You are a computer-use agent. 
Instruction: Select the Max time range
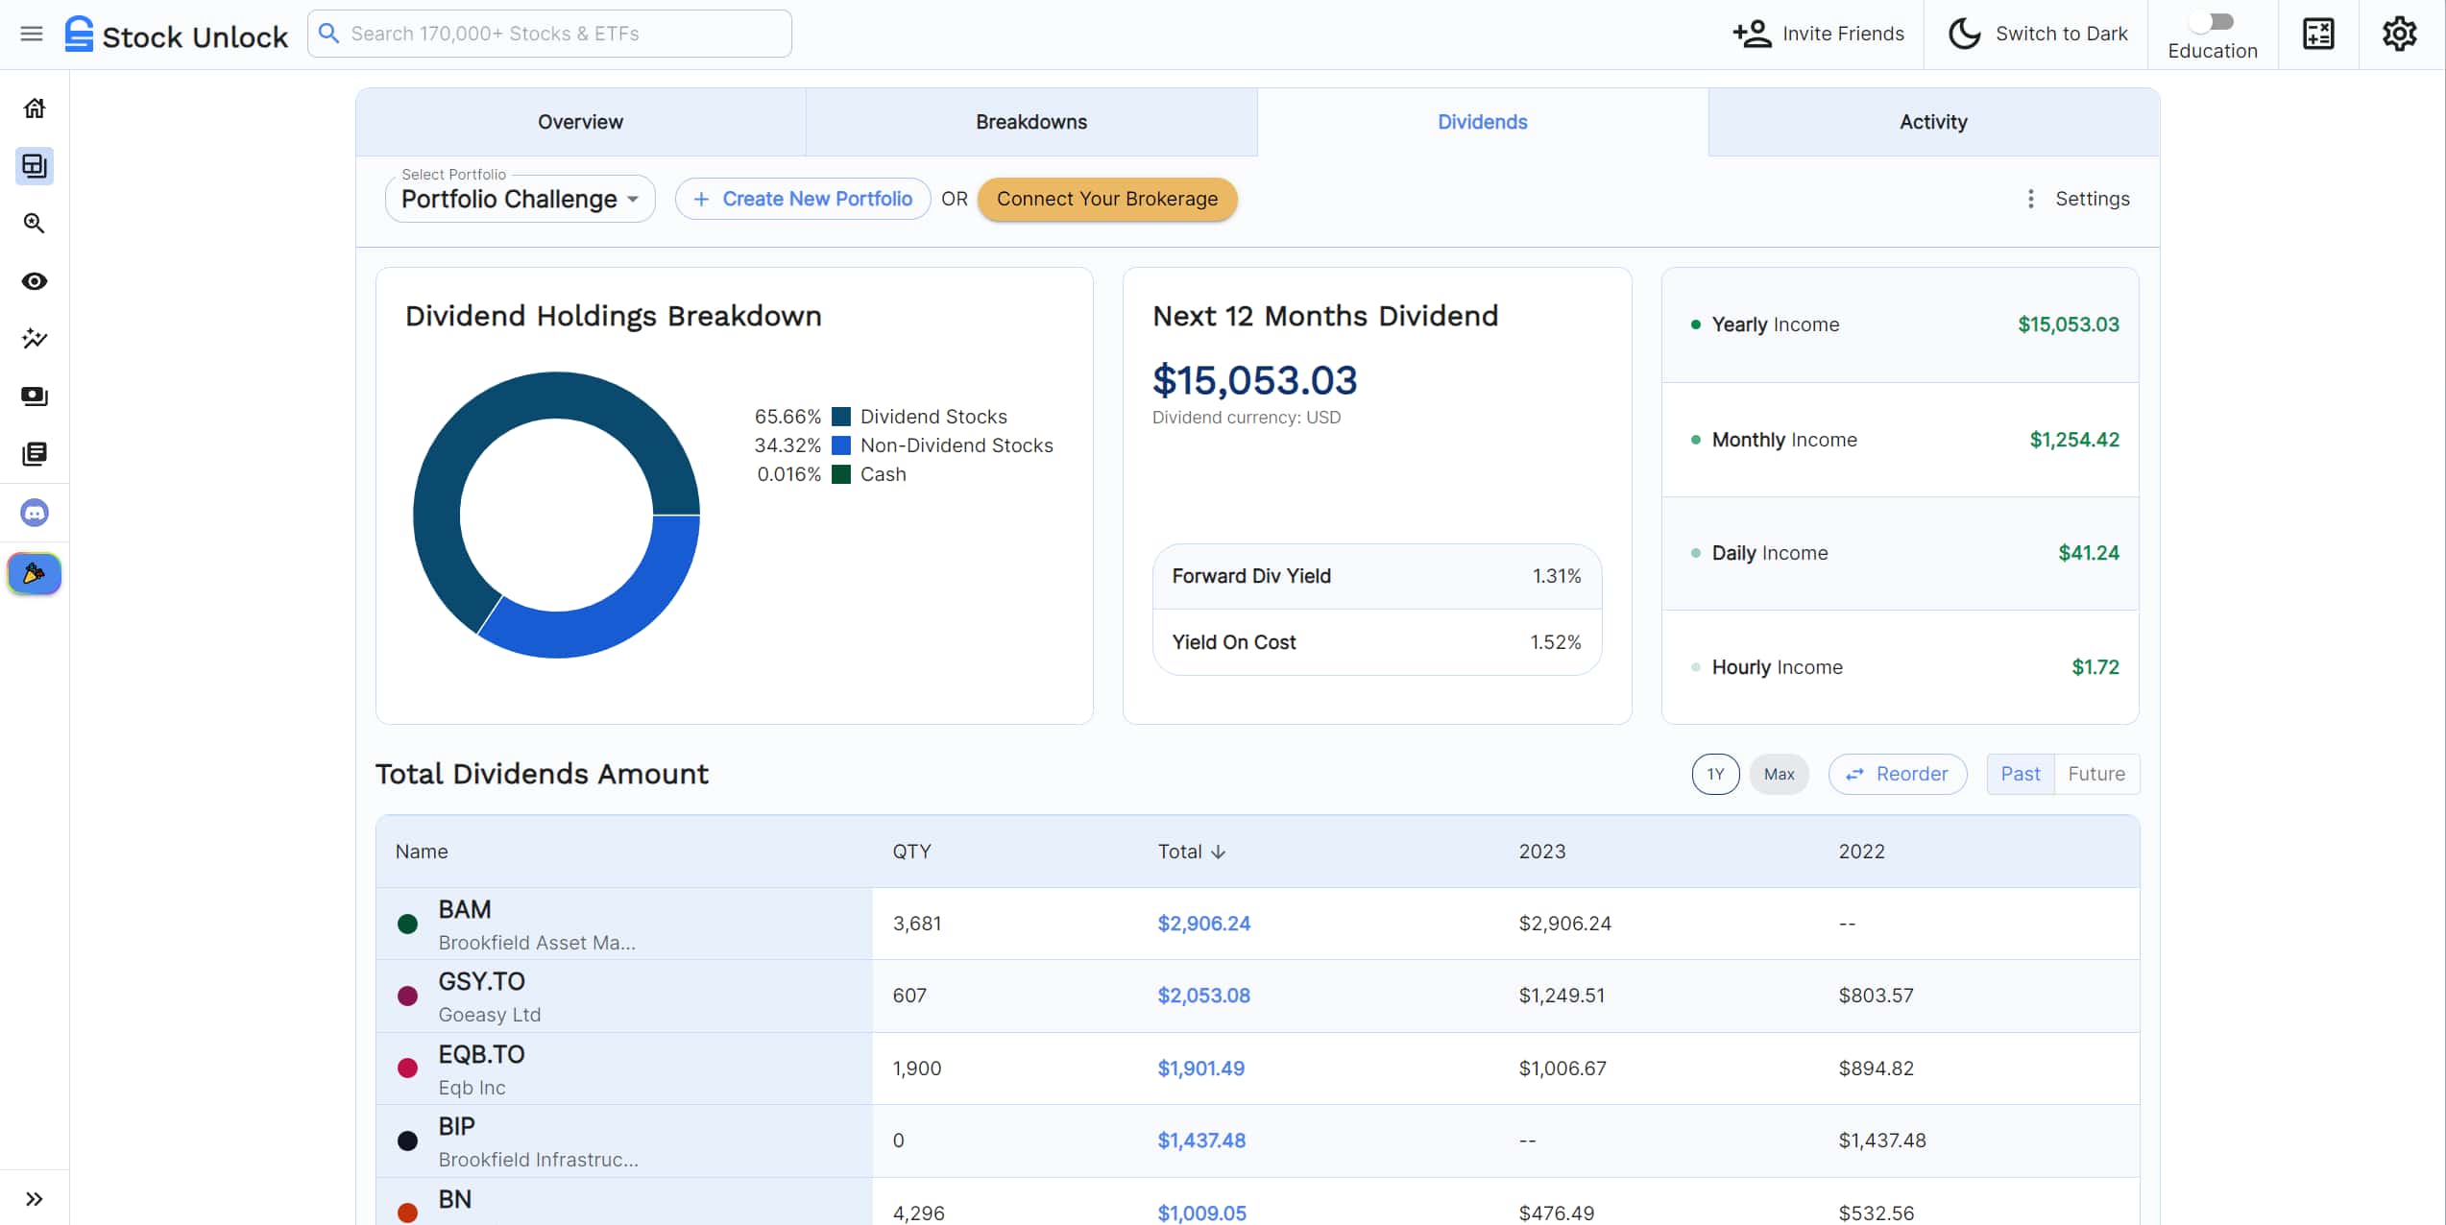click(x=1779, y=774)
